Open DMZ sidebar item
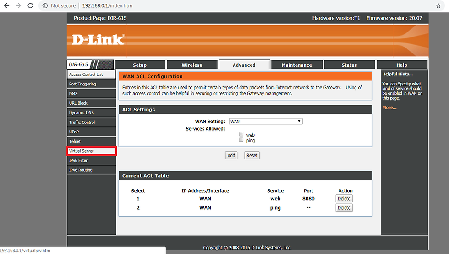This screenshot has height=254, width=449. [x=91, y=94]
